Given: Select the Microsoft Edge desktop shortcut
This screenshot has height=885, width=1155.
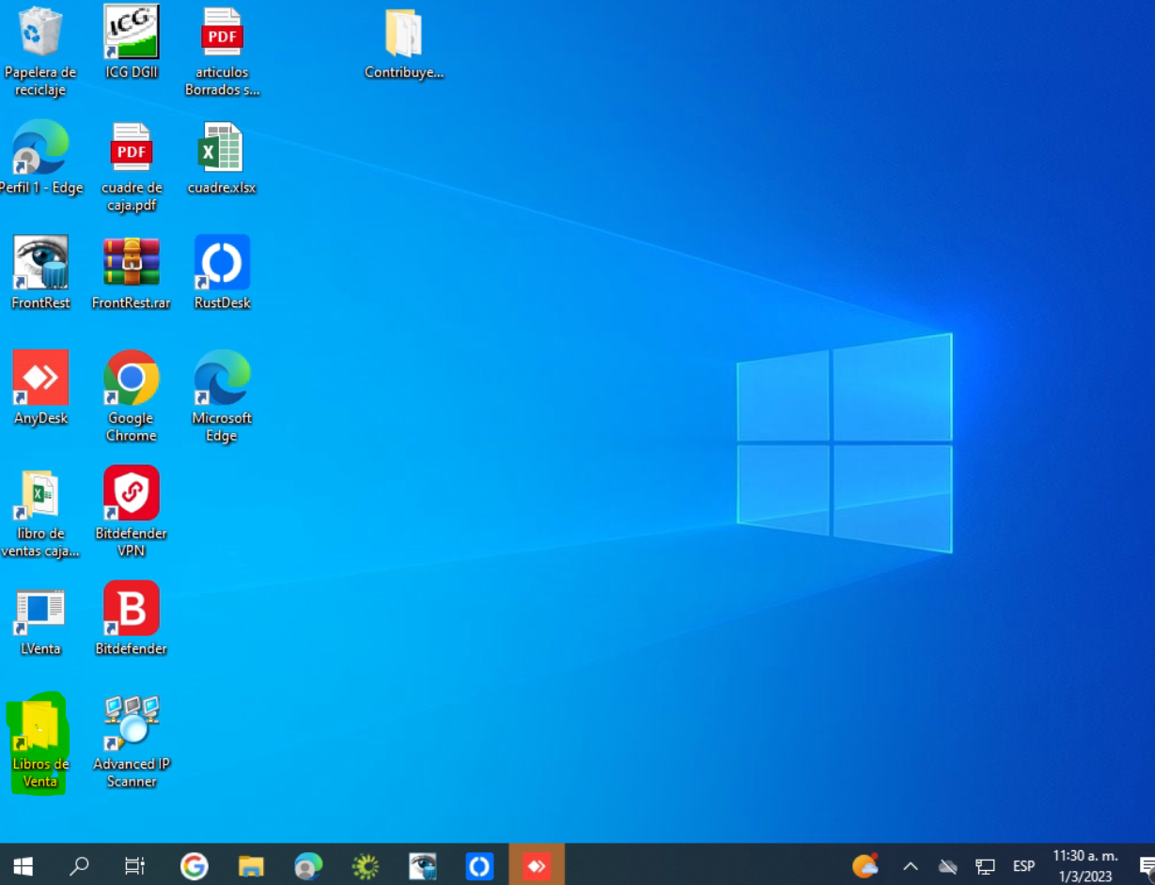Looking at the screenshot, I should (x=222, y=397).
